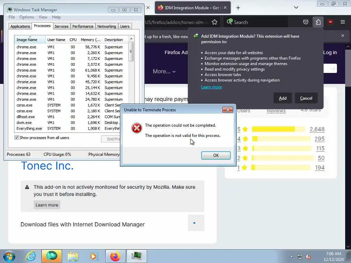The width and height of the screenshot is (351, 263).
Task: Sort processes by the Image Name column
Action: point(30,40)
